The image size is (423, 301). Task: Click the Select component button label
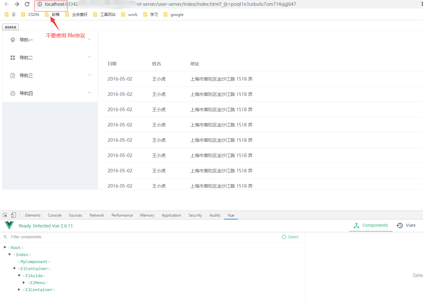pyautogui.click(x=293, y=237)
